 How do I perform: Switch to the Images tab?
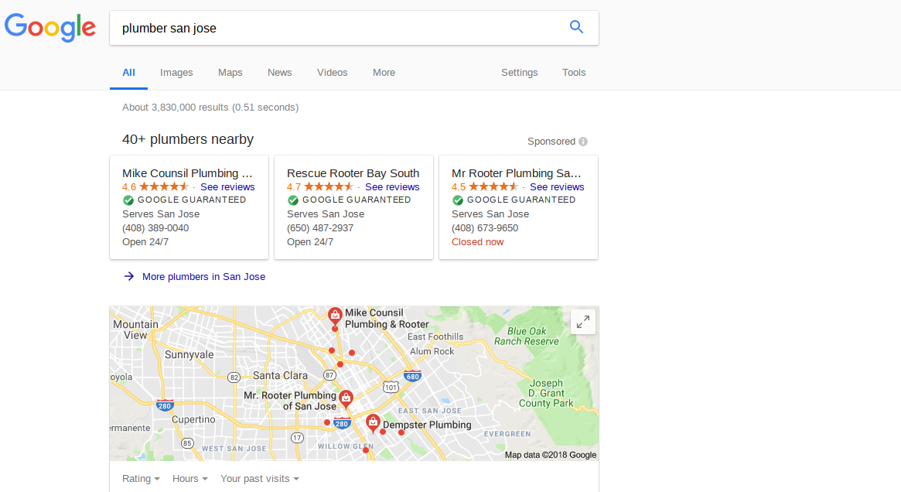click(176, 73)
